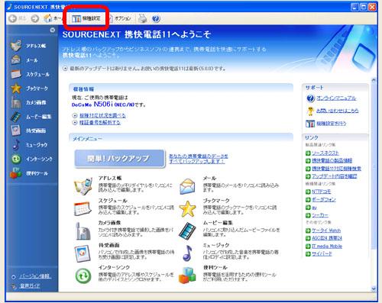Go to ホーム from the toolbar
The width and height of the screenshot is (382, 303).
[53, 18]
